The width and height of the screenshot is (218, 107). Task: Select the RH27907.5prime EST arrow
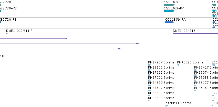pyautogui.click(x=150, y=65)
